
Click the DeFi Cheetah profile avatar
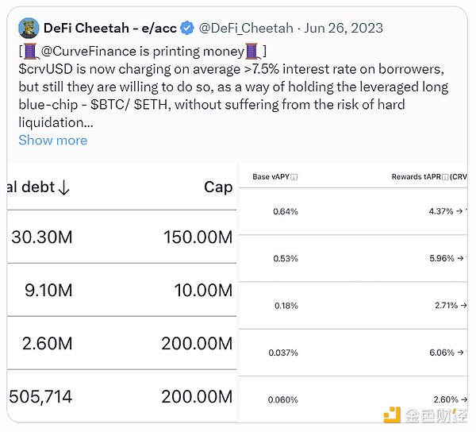point(29,28)
